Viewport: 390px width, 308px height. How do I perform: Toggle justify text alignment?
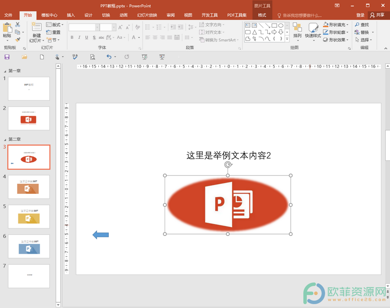click(x=169, y=38)
